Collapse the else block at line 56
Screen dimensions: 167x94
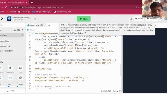pos(33,57)
